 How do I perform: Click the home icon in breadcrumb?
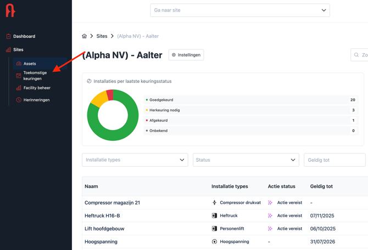[x=85, y=36]
